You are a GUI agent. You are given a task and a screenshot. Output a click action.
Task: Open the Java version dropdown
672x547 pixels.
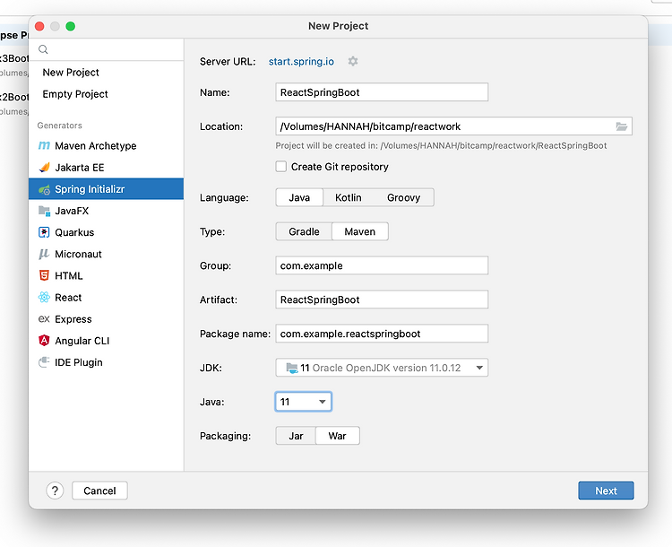[x=303, y=402]
